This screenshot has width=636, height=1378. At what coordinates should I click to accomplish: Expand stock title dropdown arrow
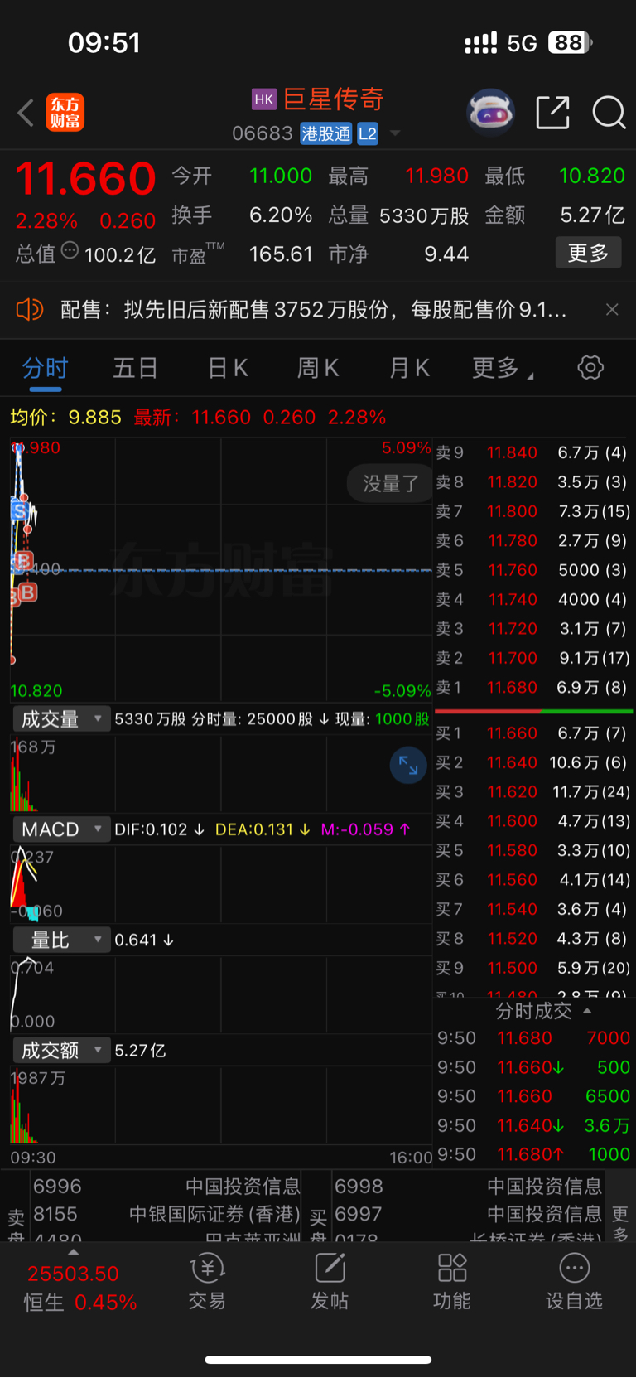[395, 133]
